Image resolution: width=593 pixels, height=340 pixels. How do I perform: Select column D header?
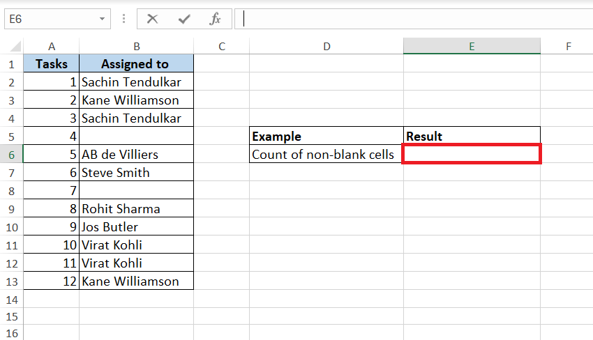pyautogui.click(x=326, y=46)
